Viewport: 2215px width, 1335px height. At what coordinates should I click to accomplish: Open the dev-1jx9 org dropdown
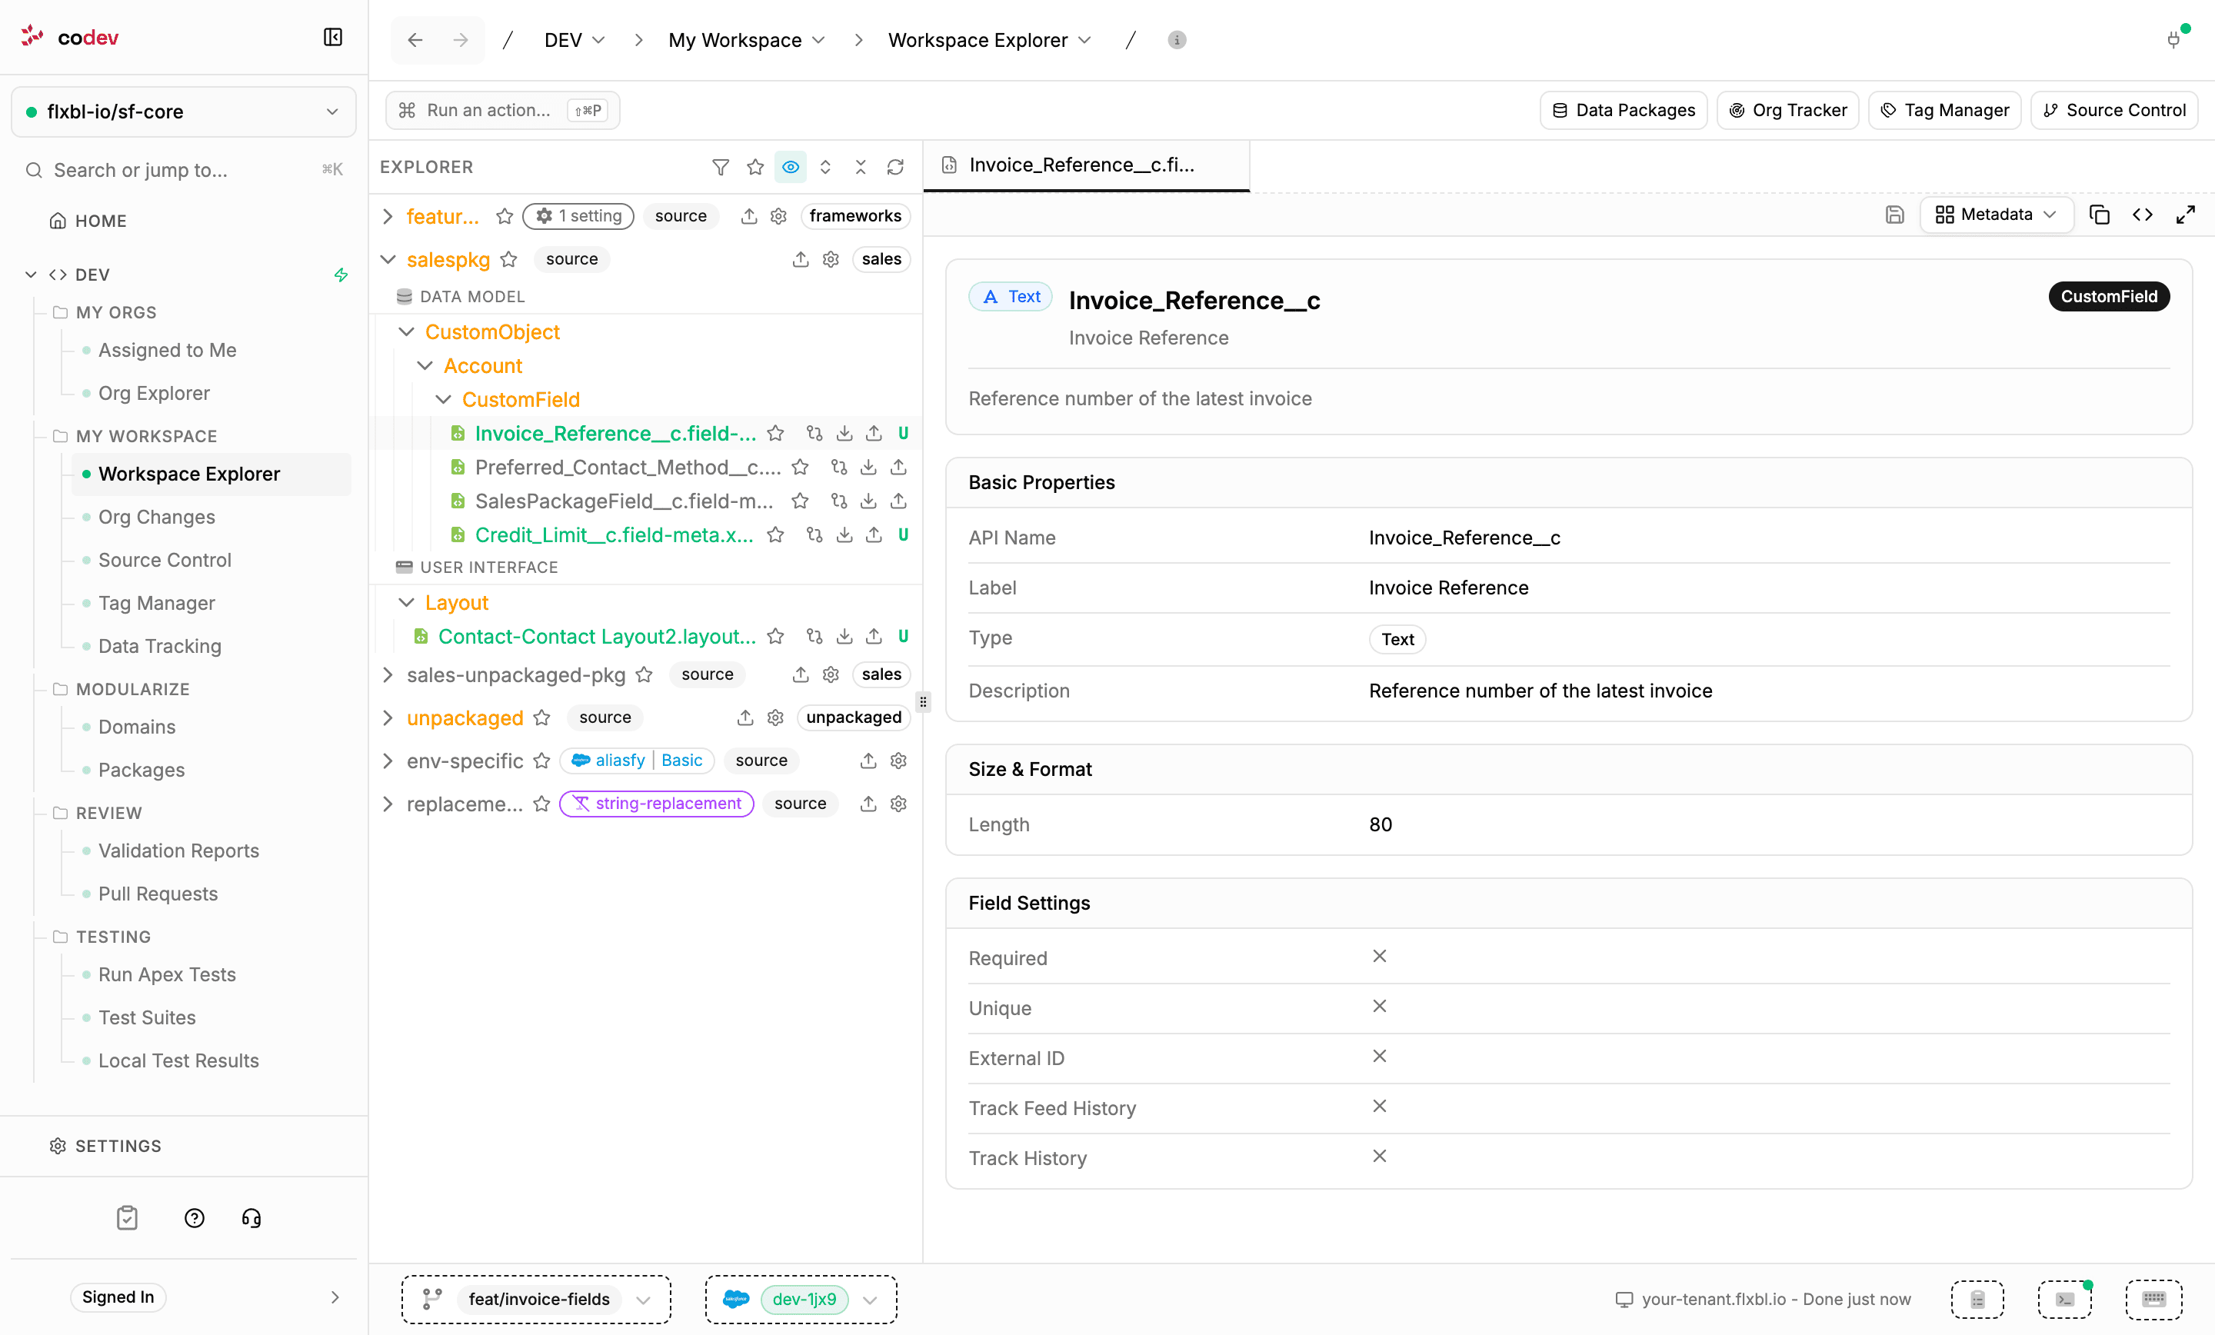tap(801, 1299)
